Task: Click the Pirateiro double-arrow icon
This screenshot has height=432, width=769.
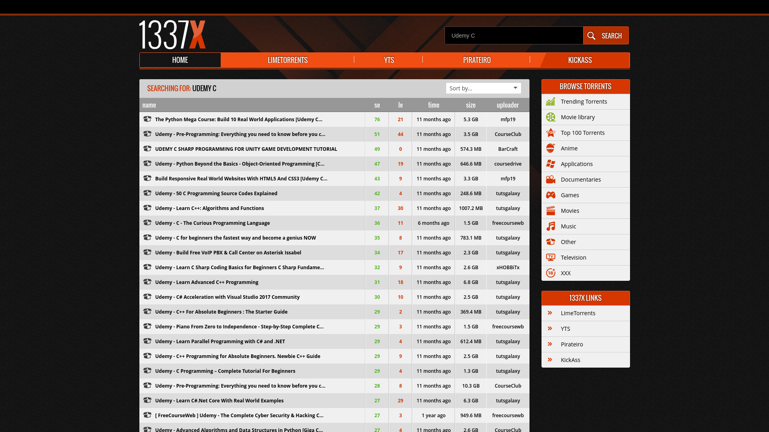Action: point(550,344)
